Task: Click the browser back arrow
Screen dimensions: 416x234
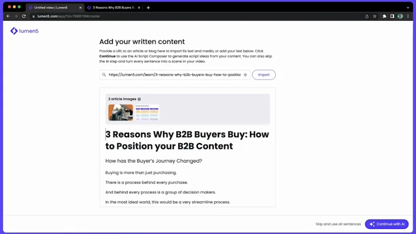Action: click(x=8, y=16)
